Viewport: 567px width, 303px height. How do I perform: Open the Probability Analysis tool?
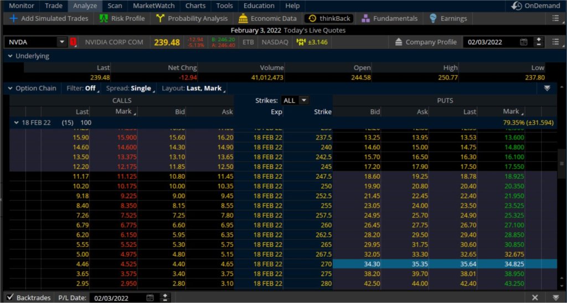click(x=192, y=18)
